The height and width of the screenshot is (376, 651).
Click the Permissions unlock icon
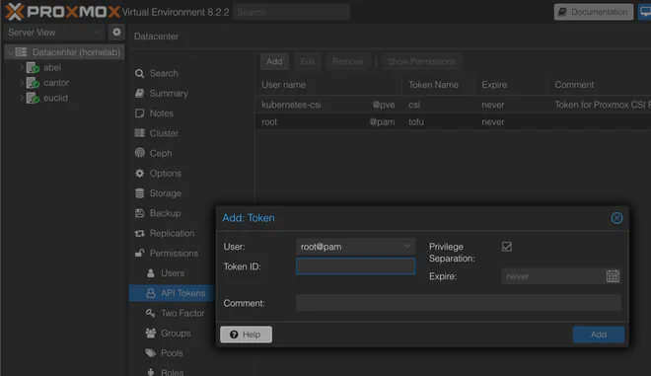(139, 253)
